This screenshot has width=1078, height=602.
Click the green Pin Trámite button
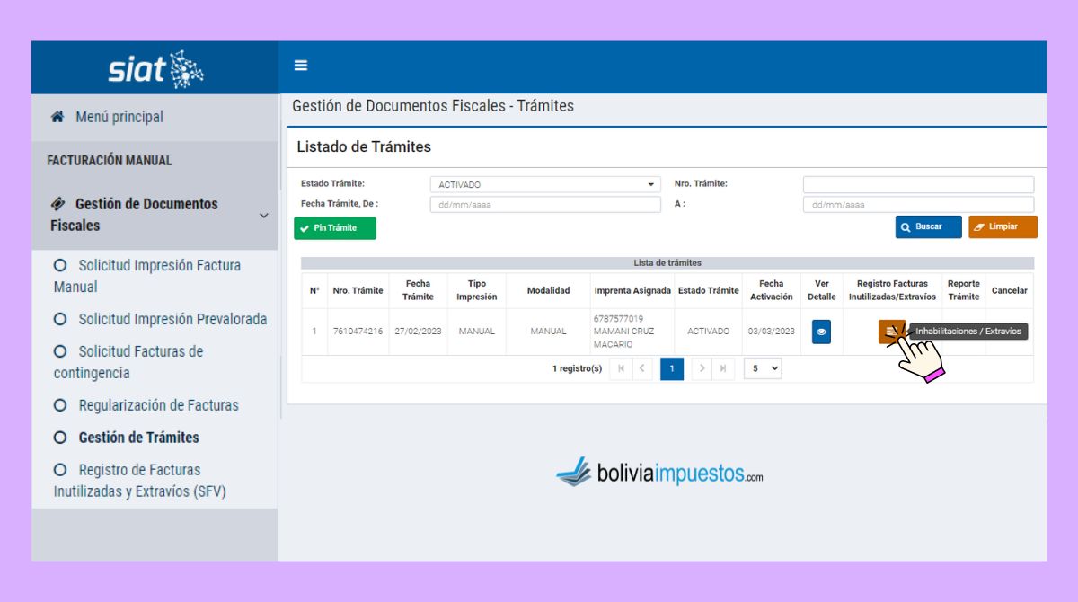point(335,228)
